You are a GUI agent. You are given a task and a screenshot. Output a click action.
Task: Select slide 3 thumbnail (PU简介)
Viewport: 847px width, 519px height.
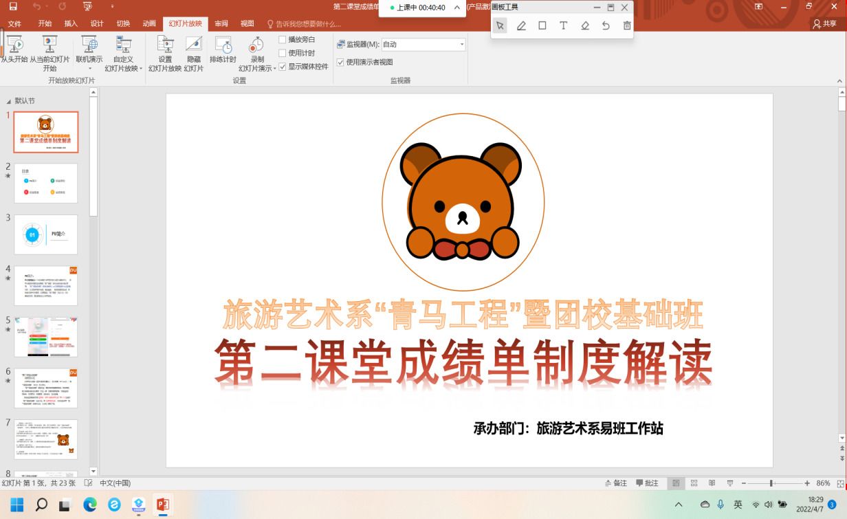pos(46,234)
